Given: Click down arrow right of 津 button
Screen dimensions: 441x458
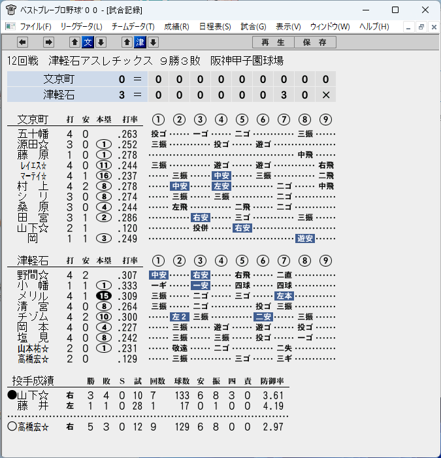Looking at the screenshot, I should click(153, 42).
